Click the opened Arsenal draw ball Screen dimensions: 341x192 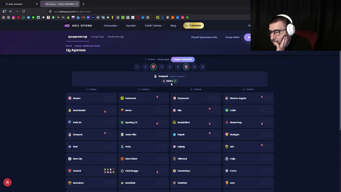153,67
